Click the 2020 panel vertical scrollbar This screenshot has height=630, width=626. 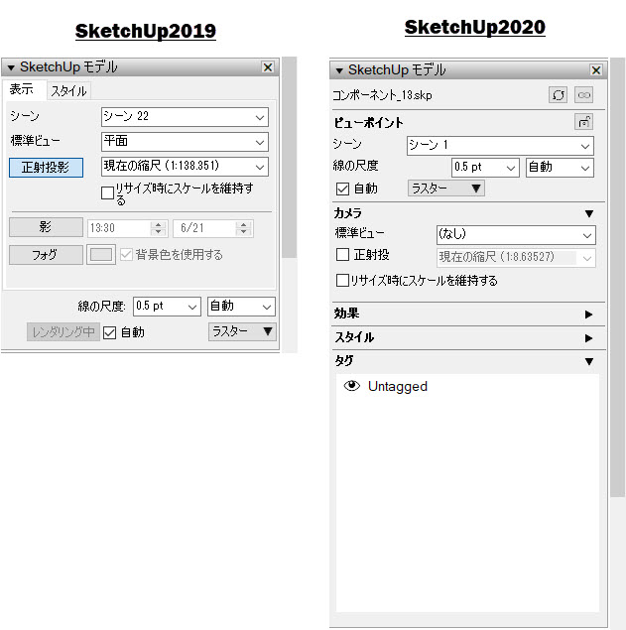[x=617, y=277]
